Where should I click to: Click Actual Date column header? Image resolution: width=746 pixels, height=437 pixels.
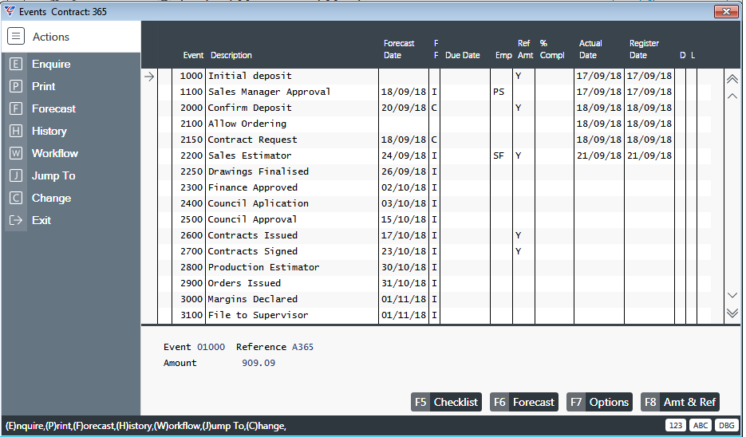tap(590, 49)
